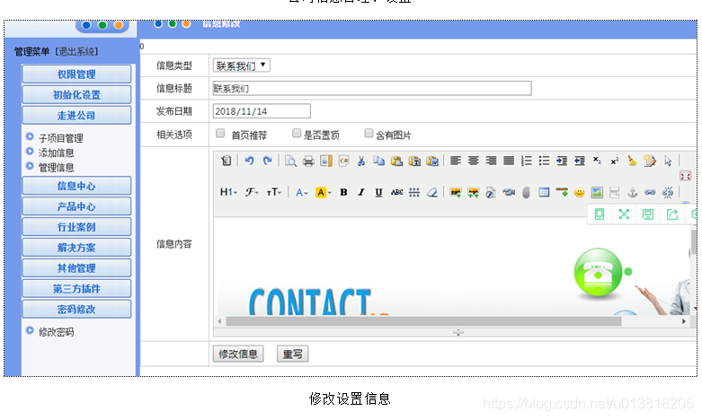Select all content with cursor icon
Viewport: 702px width, 420px height.
668,161
